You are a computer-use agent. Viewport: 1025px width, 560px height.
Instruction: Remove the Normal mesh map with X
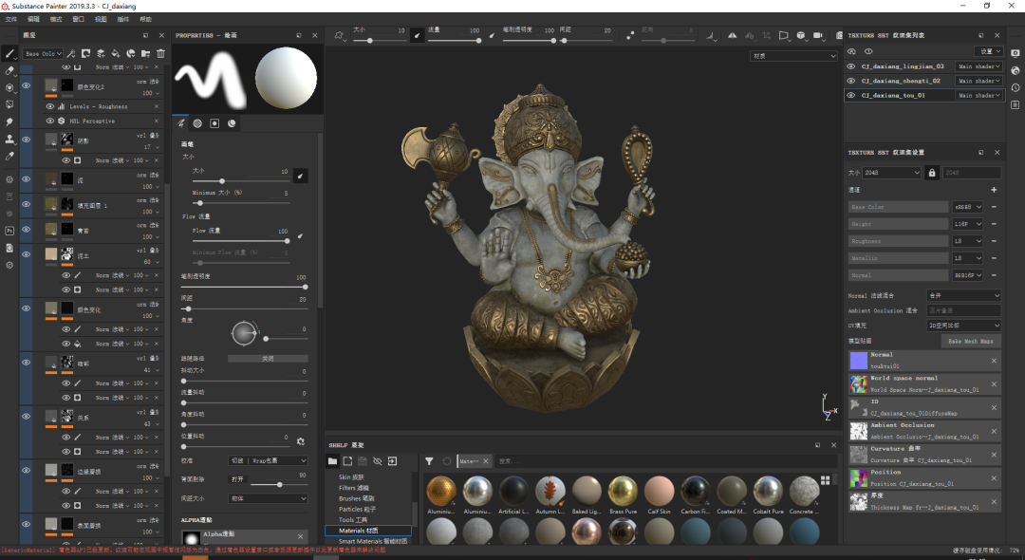994,361
